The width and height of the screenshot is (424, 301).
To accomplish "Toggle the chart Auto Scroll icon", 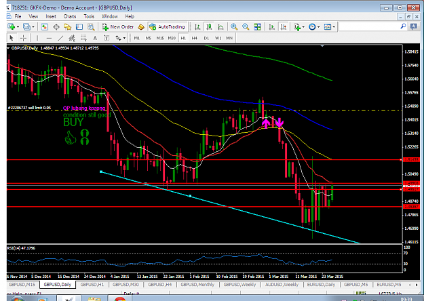I will coord(271,26).
